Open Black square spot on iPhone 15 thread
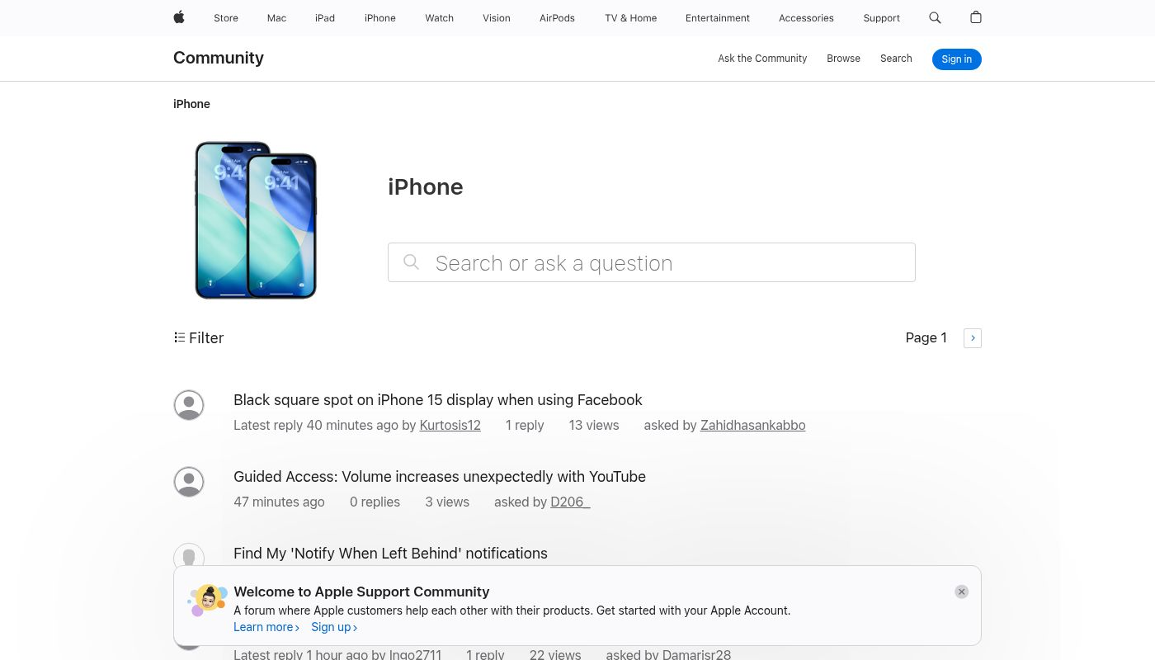 pos(438,400)
